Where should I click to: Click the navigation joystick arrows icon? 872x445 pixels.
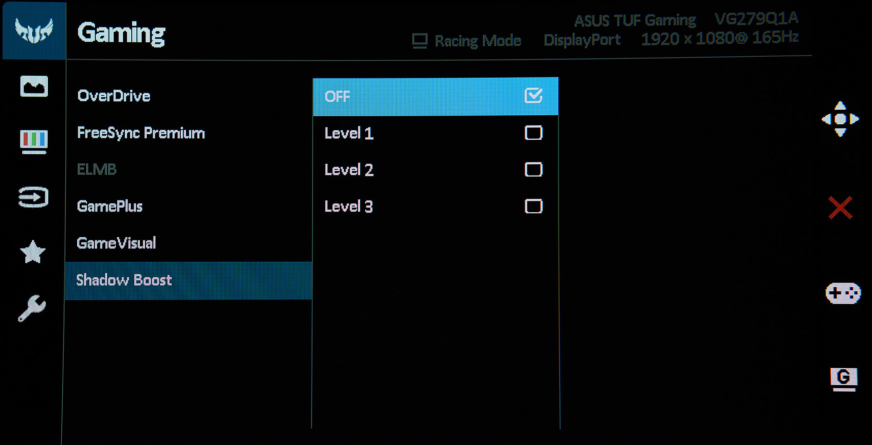840,119
